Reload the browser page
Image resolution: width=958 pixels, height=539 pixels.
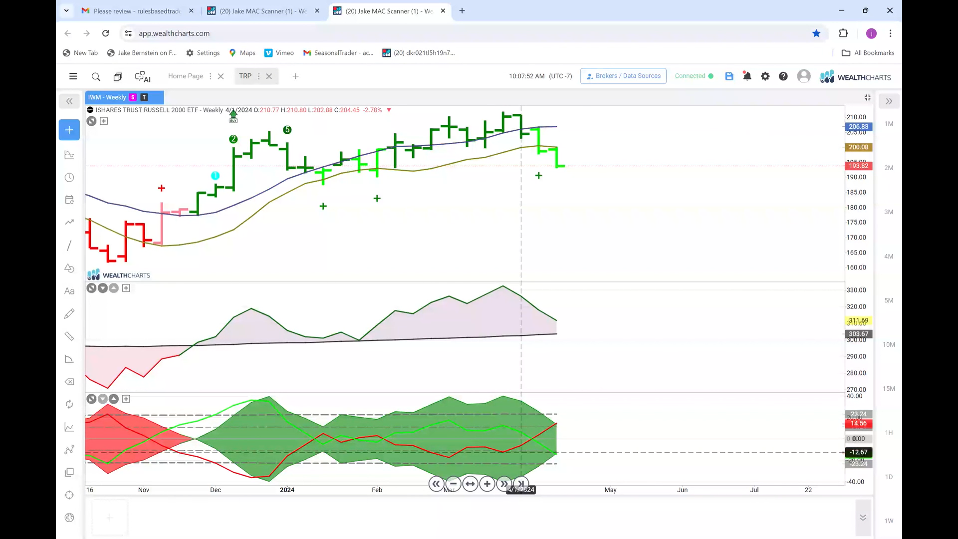click(x=105, y=33)
